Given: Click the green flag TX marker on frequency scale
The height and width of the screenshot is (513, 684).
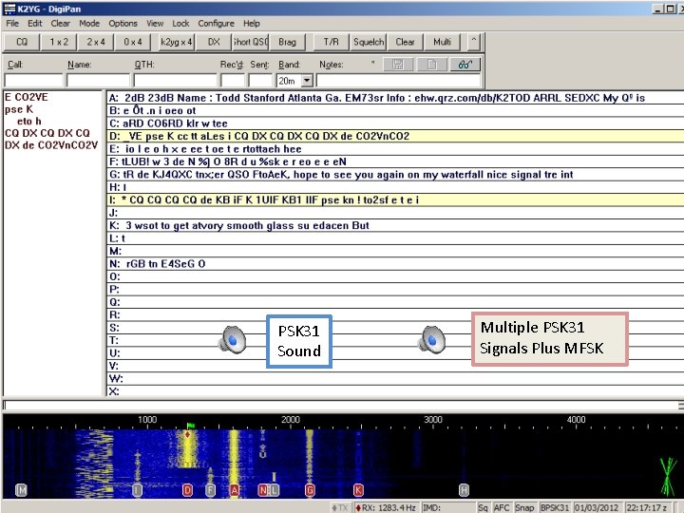Looking at the screenshot, I should tap(191, 426).
